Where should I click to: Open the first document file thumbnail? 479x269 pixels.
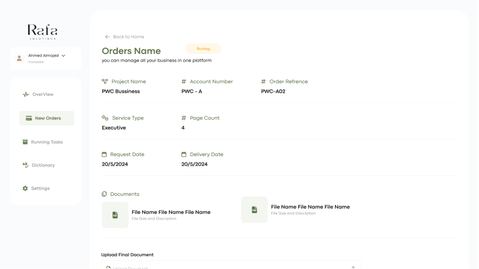click(115, 214)
